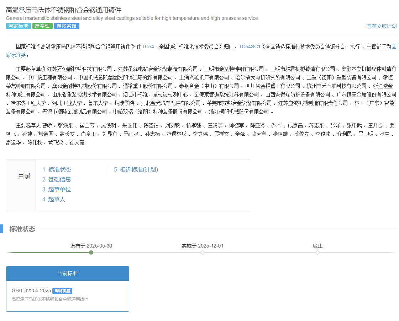The width and height of the screenshot is (399, 321).
Task: Open the TC54 committee link
Action: [x=148, y=47]
